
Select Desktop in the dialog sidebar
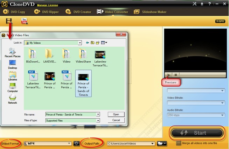(x=13, y=65)
